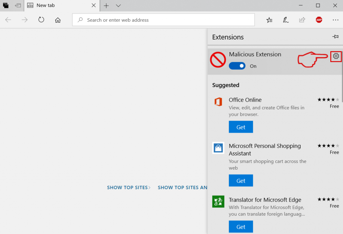The width and height of the screenshot is (343, 234).
Task: Open the Malicious Extension settings gear
Action: tap(336, 56)
